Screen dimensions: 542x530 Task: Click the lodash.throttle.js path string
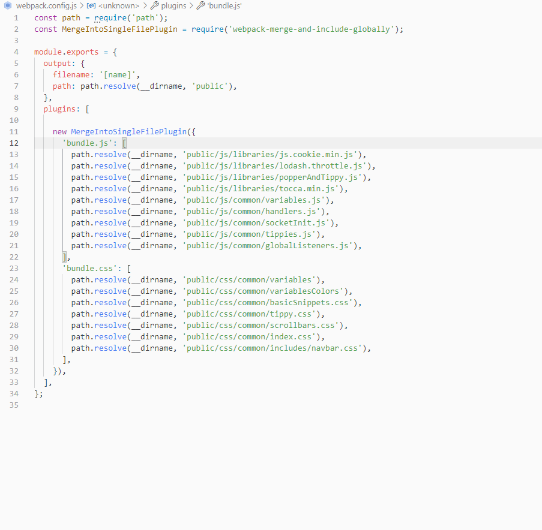(274, 166)
